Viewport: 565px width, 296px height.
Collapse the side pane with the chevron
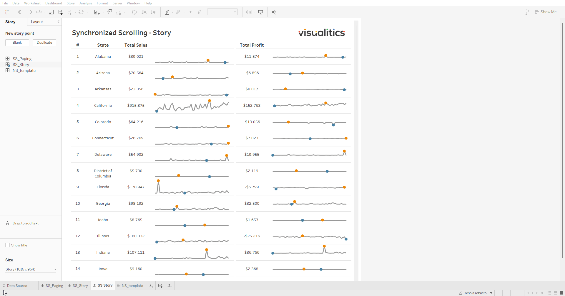(x=58, y=22)
